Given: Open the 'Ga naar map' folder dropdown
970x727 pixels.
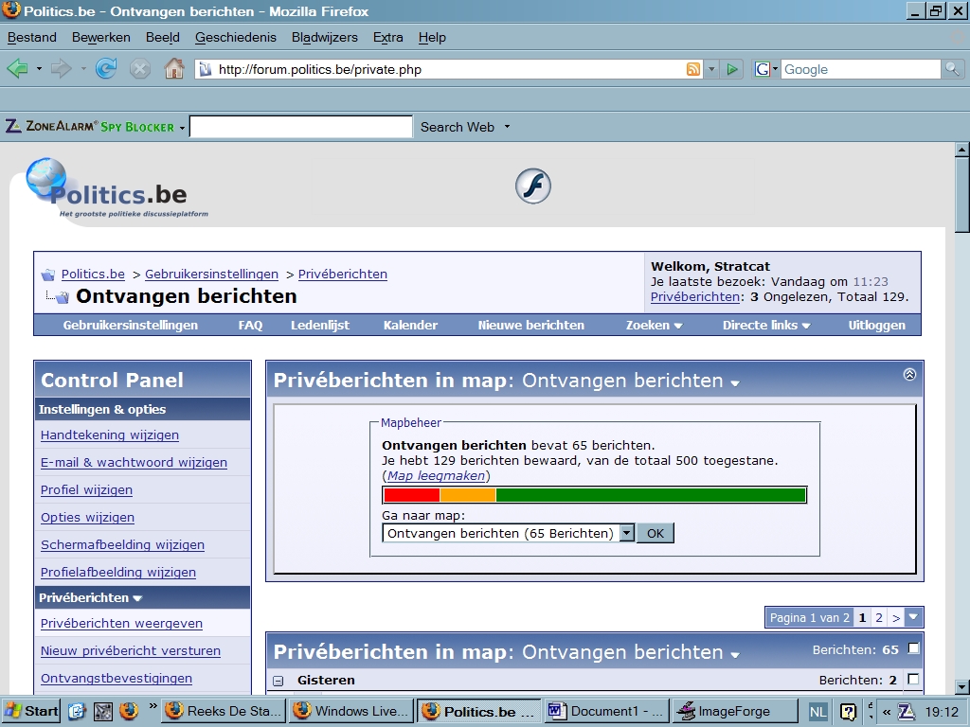Looking at the screenshot, I should (626, 533).
